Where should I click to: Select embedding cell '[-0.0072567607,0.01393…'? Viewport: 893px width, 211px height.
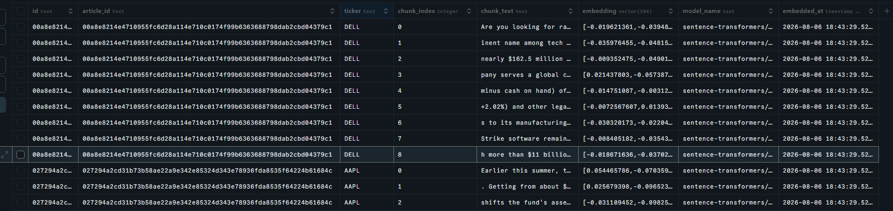(628, 107)
